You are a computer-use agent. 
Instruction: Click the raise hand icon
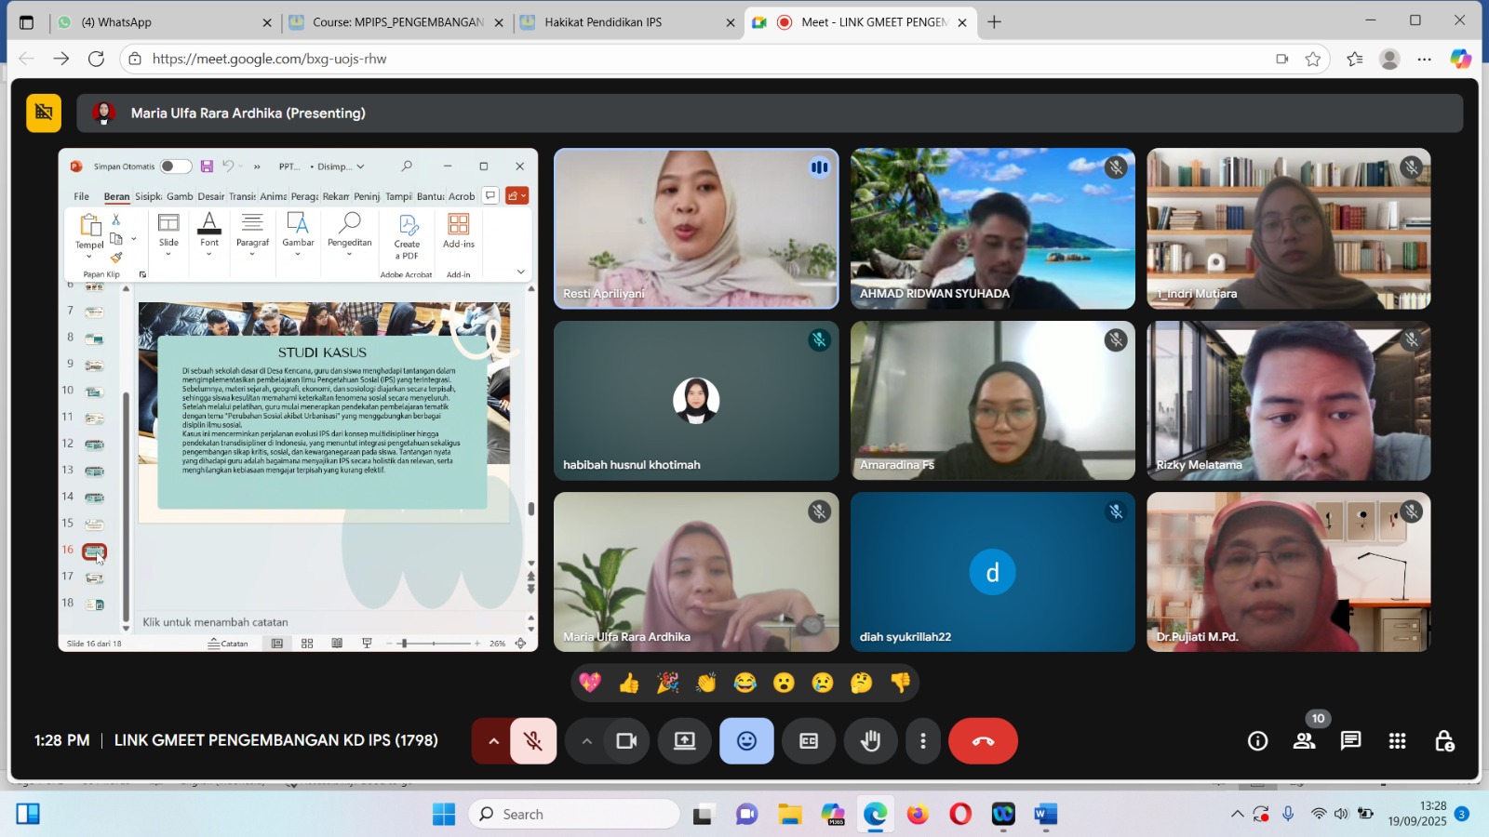click(870, 741)
